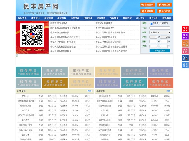Click the pink 客服QQ号 side widget

[x=185, y=51]
